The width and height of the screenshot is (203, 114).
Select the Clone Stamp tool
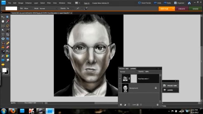pyautogui.click(x=3, y=47)
